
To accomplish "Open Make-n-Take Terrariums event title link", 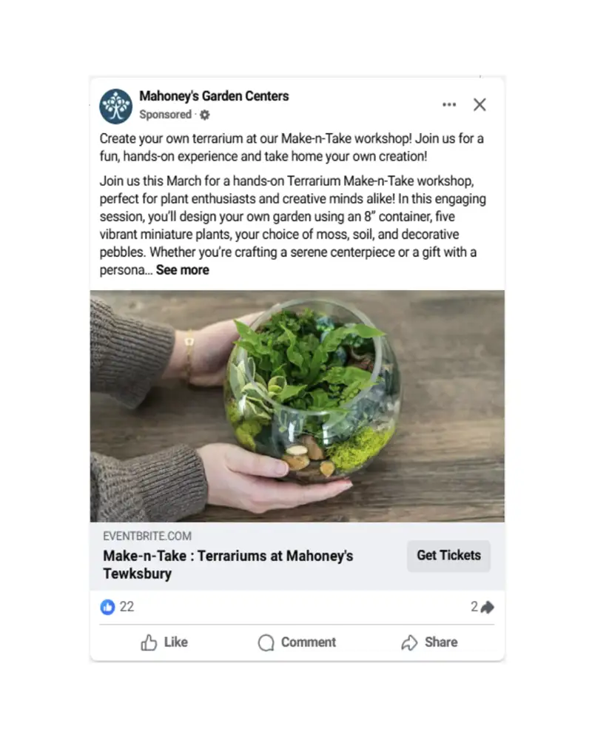I will (x=228, y=565).
